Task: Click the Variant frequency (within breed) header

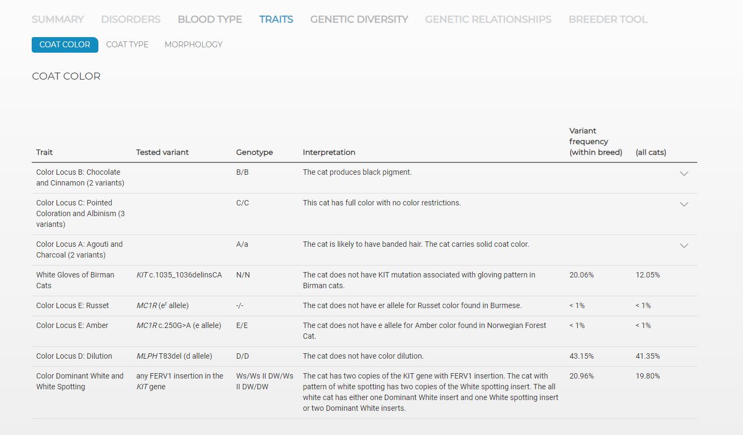Action: click(596, 141)
